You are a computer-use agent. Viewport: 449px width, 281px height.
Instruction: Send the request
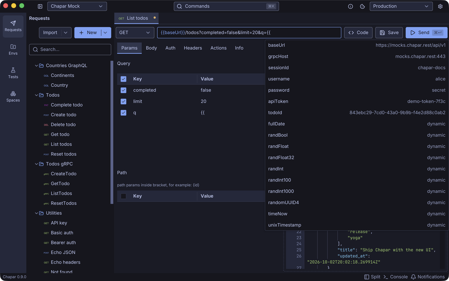[x=426, y=33]
